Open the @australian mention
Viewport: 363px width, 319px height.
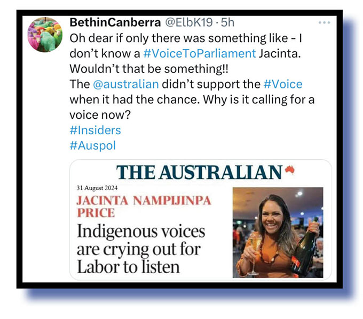coord(125,84)
